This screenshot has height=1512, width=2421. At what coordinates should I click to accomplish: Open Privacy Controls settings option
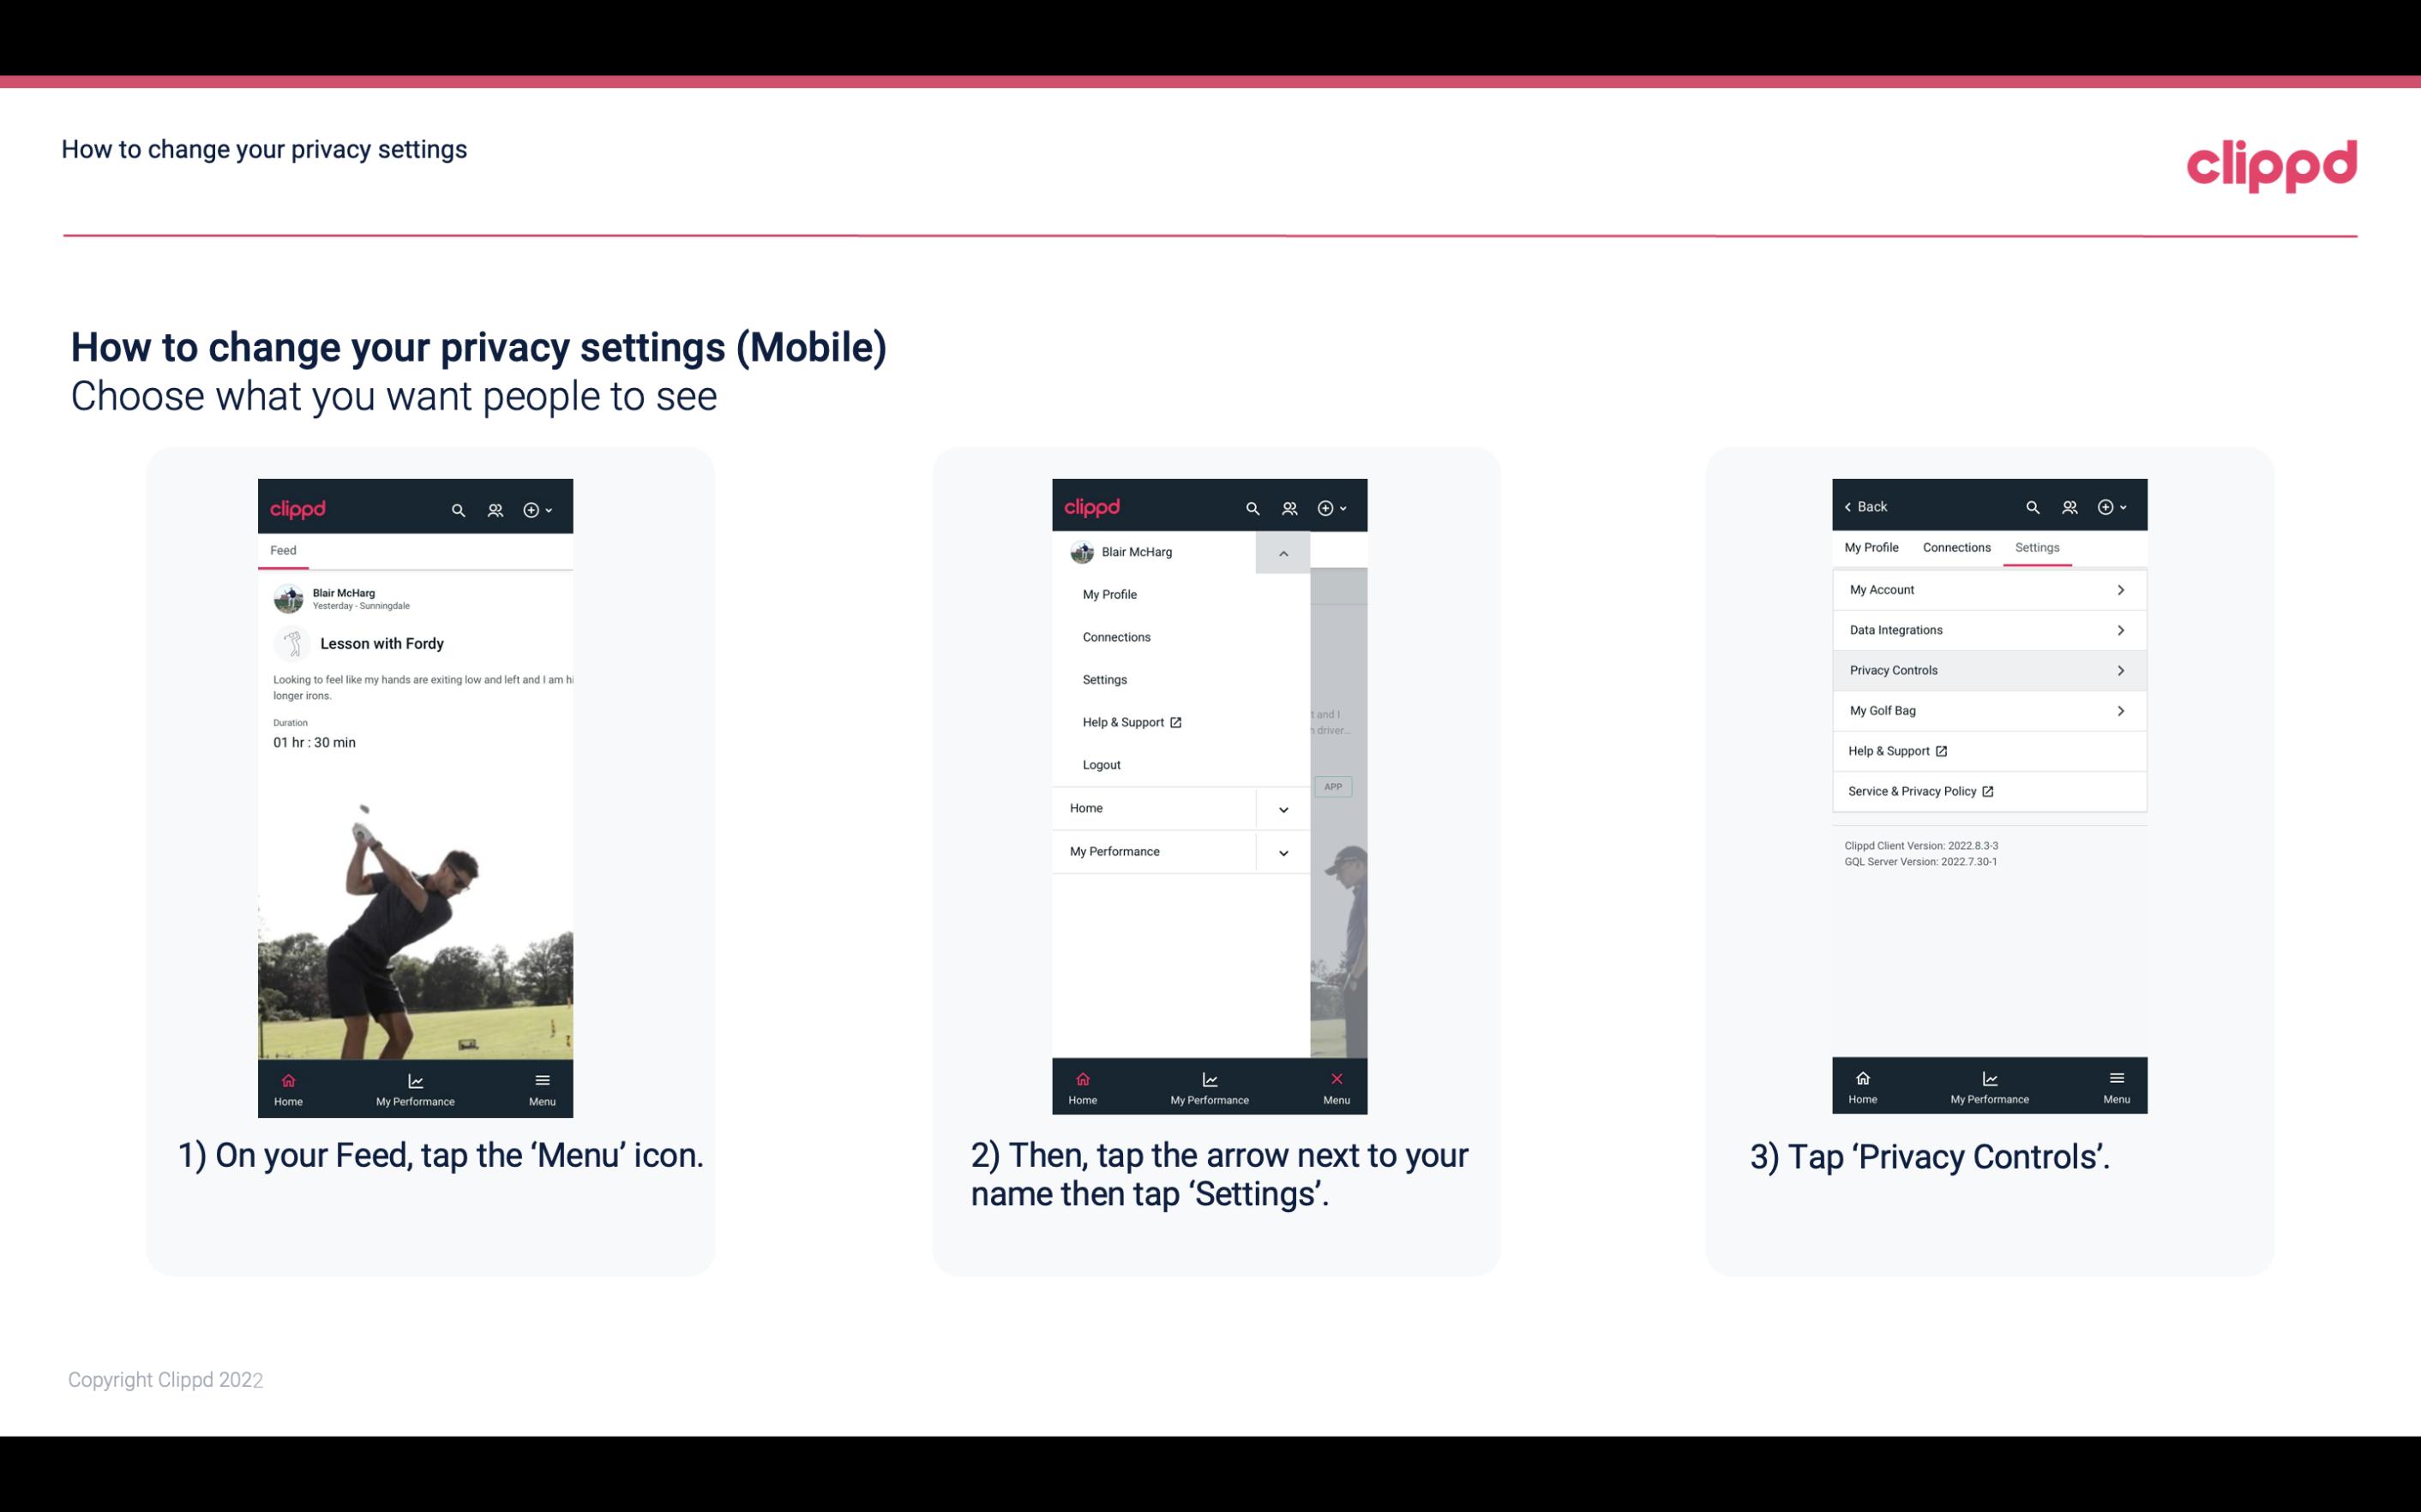pyautogui.click(x=1987, y=669)
